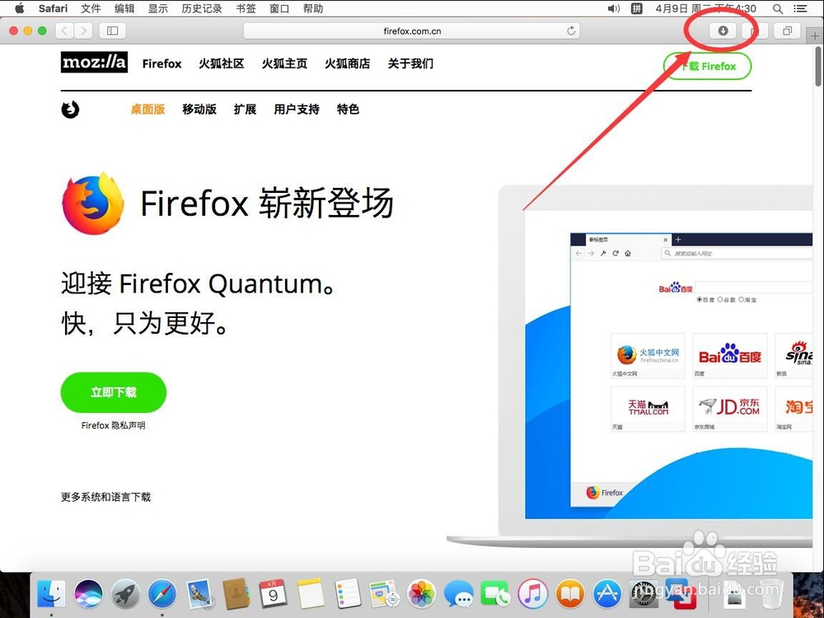Open the Apple menu

(19, 8)
